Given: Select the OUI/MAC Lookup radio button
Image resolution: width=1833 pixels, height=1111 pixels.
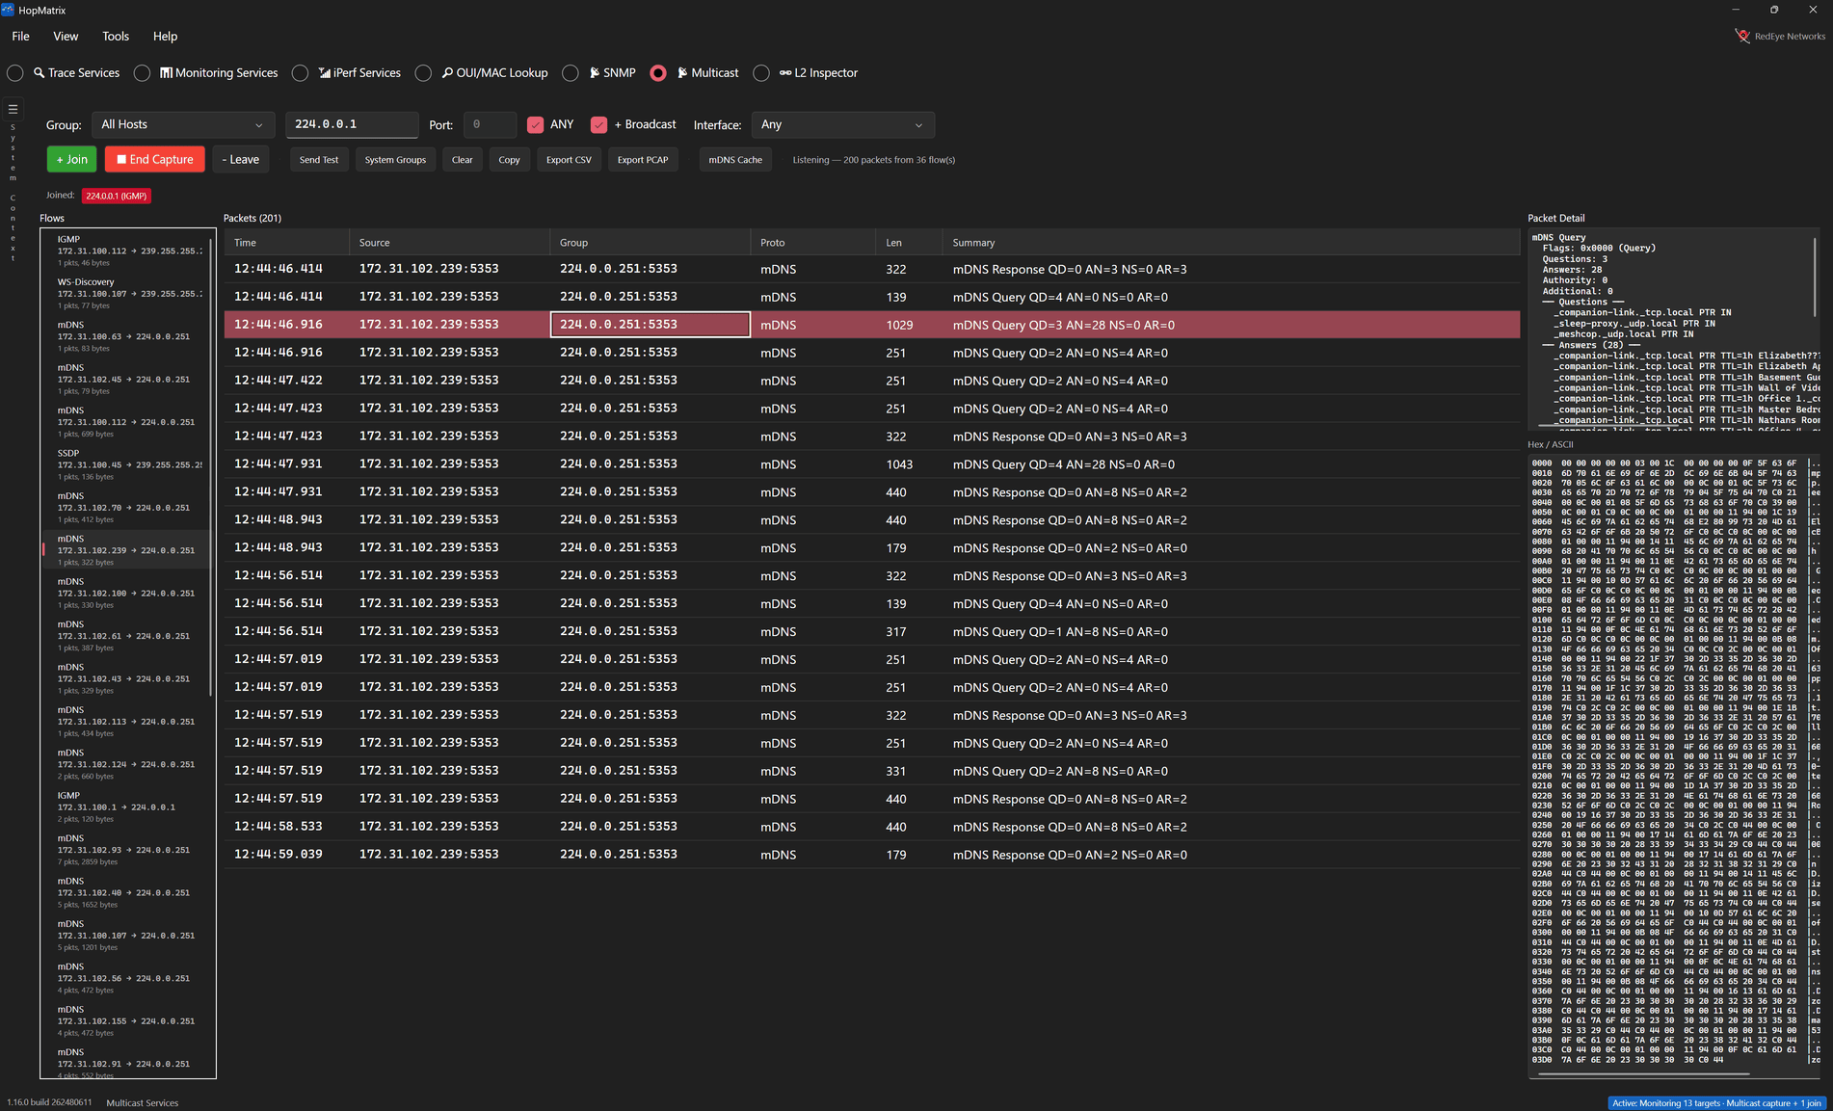Looking at the screenshot, I should 423,73.
